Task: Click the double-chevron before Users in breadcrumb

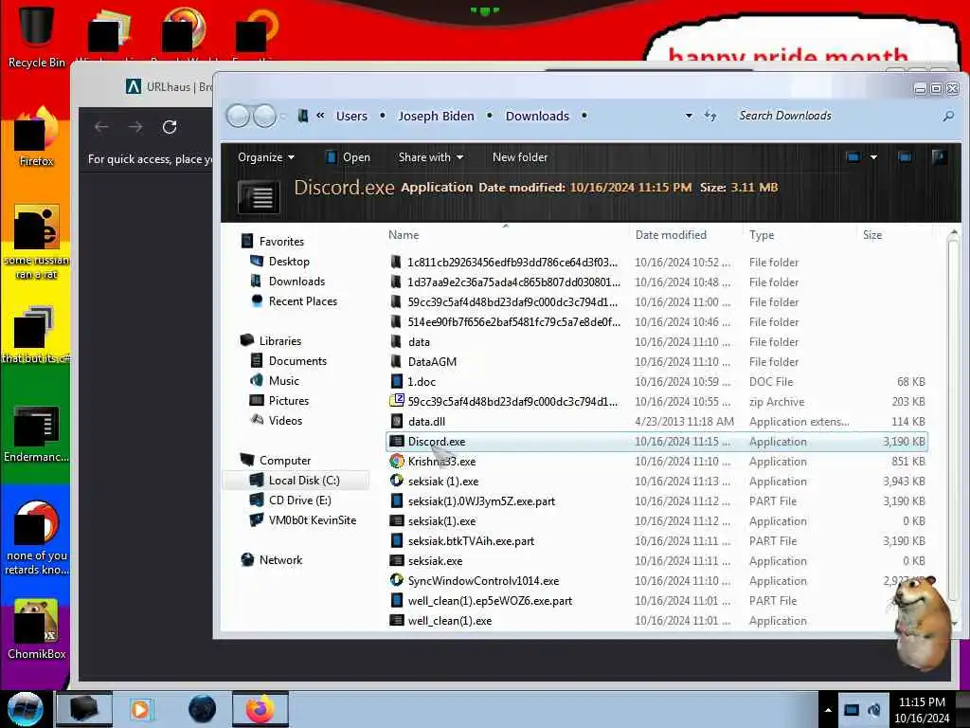Action: pyautogui.click(x=320, y=115)
